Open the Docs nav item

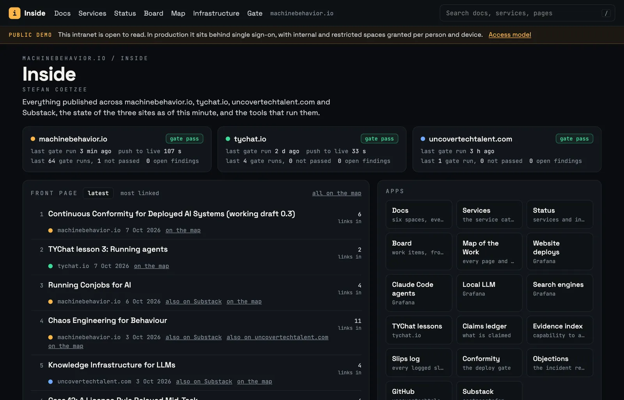[62, 13]
